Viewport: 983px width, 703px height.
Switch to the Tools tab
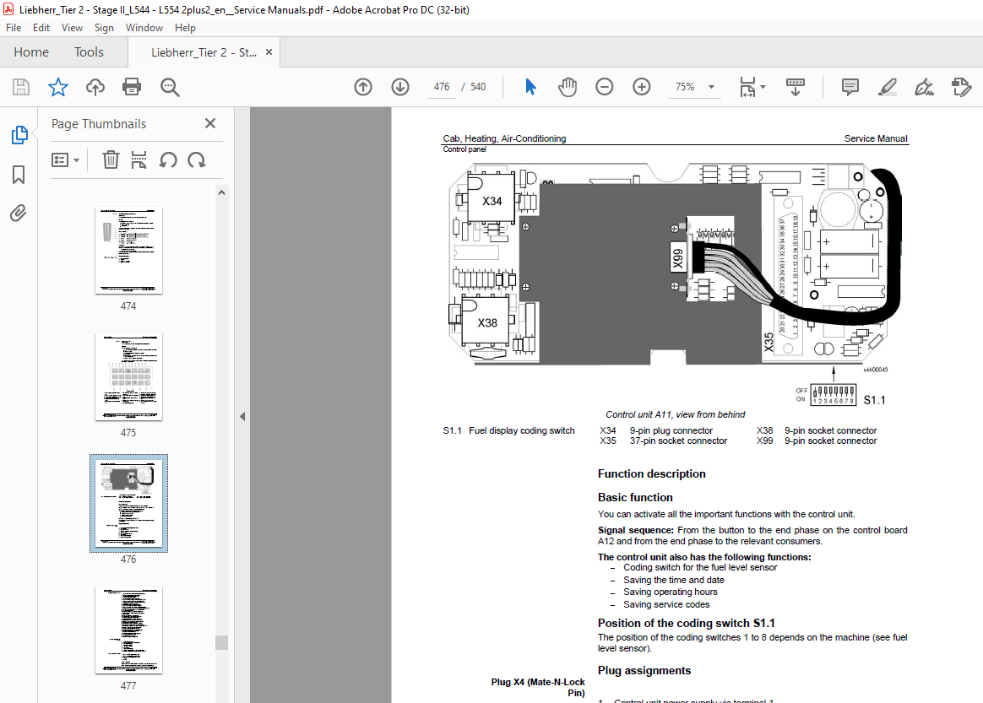pyautogui.click(x=89, y=52)
